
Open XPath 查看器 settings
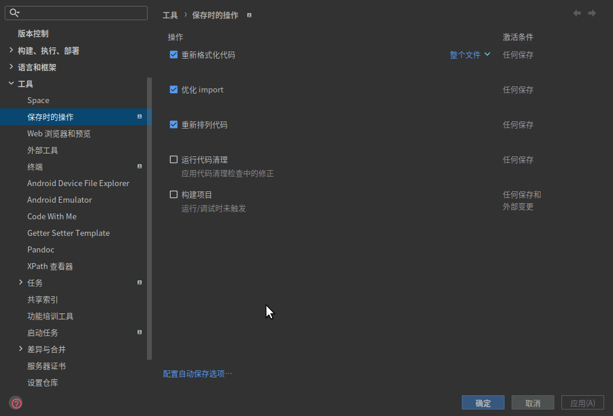(x=50, y=267)
